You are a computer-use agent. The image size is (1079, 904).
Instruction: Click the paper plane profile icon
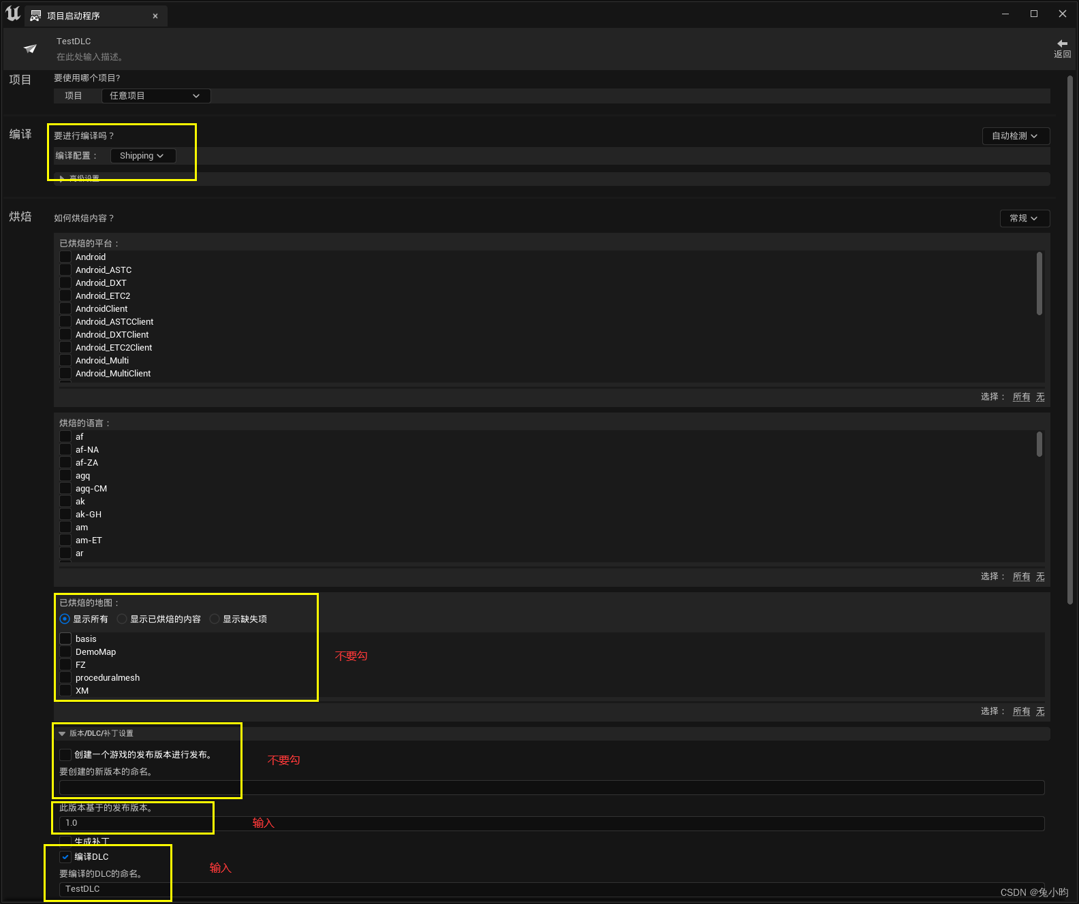pos(30,49)
